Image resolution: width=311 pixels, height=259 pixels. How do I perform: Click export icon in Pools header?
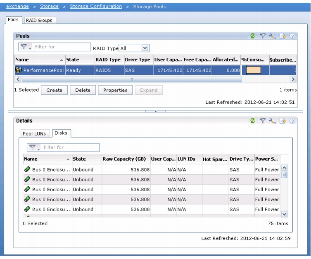[283, 36]
